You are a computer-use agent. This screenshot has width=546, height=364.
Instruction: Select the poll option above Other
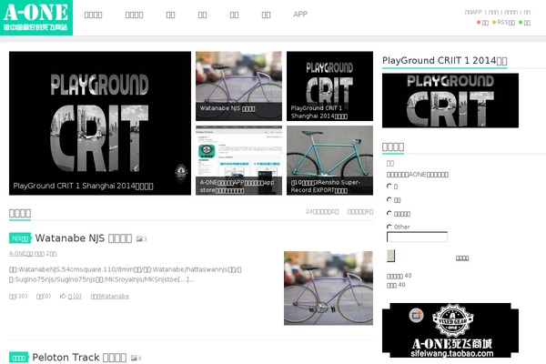click(x=389, y=213)
